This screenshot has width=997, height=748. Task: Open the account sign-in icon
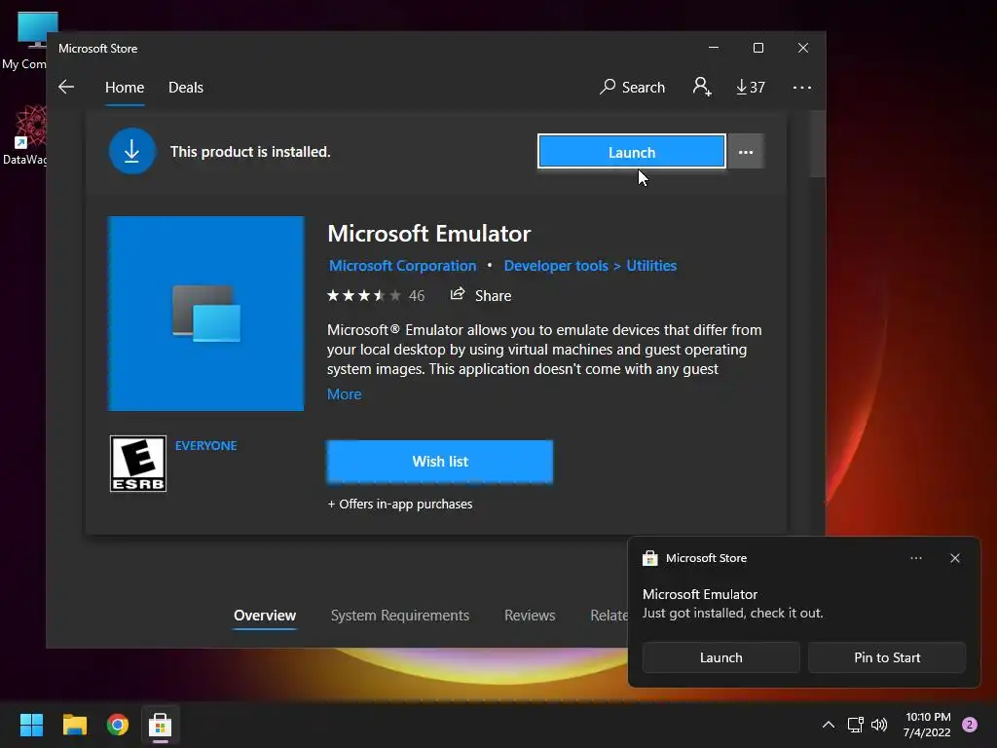tap(702, 87)
